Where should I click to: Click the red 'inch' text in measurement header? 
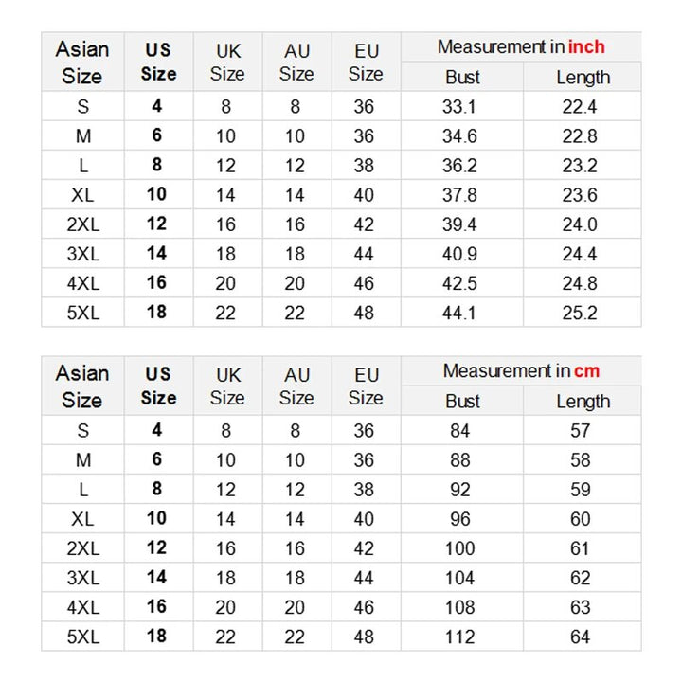click(586, 46)
